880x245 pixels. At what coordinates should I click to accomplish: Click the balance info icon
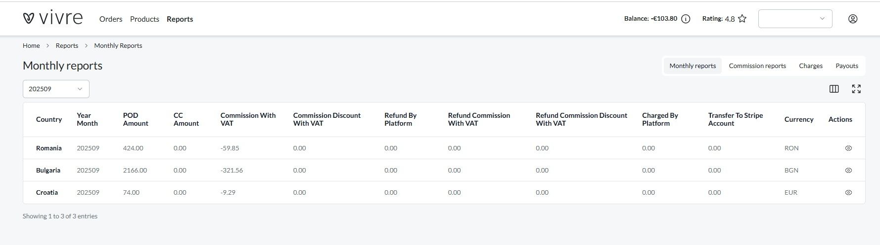[686, 19]
